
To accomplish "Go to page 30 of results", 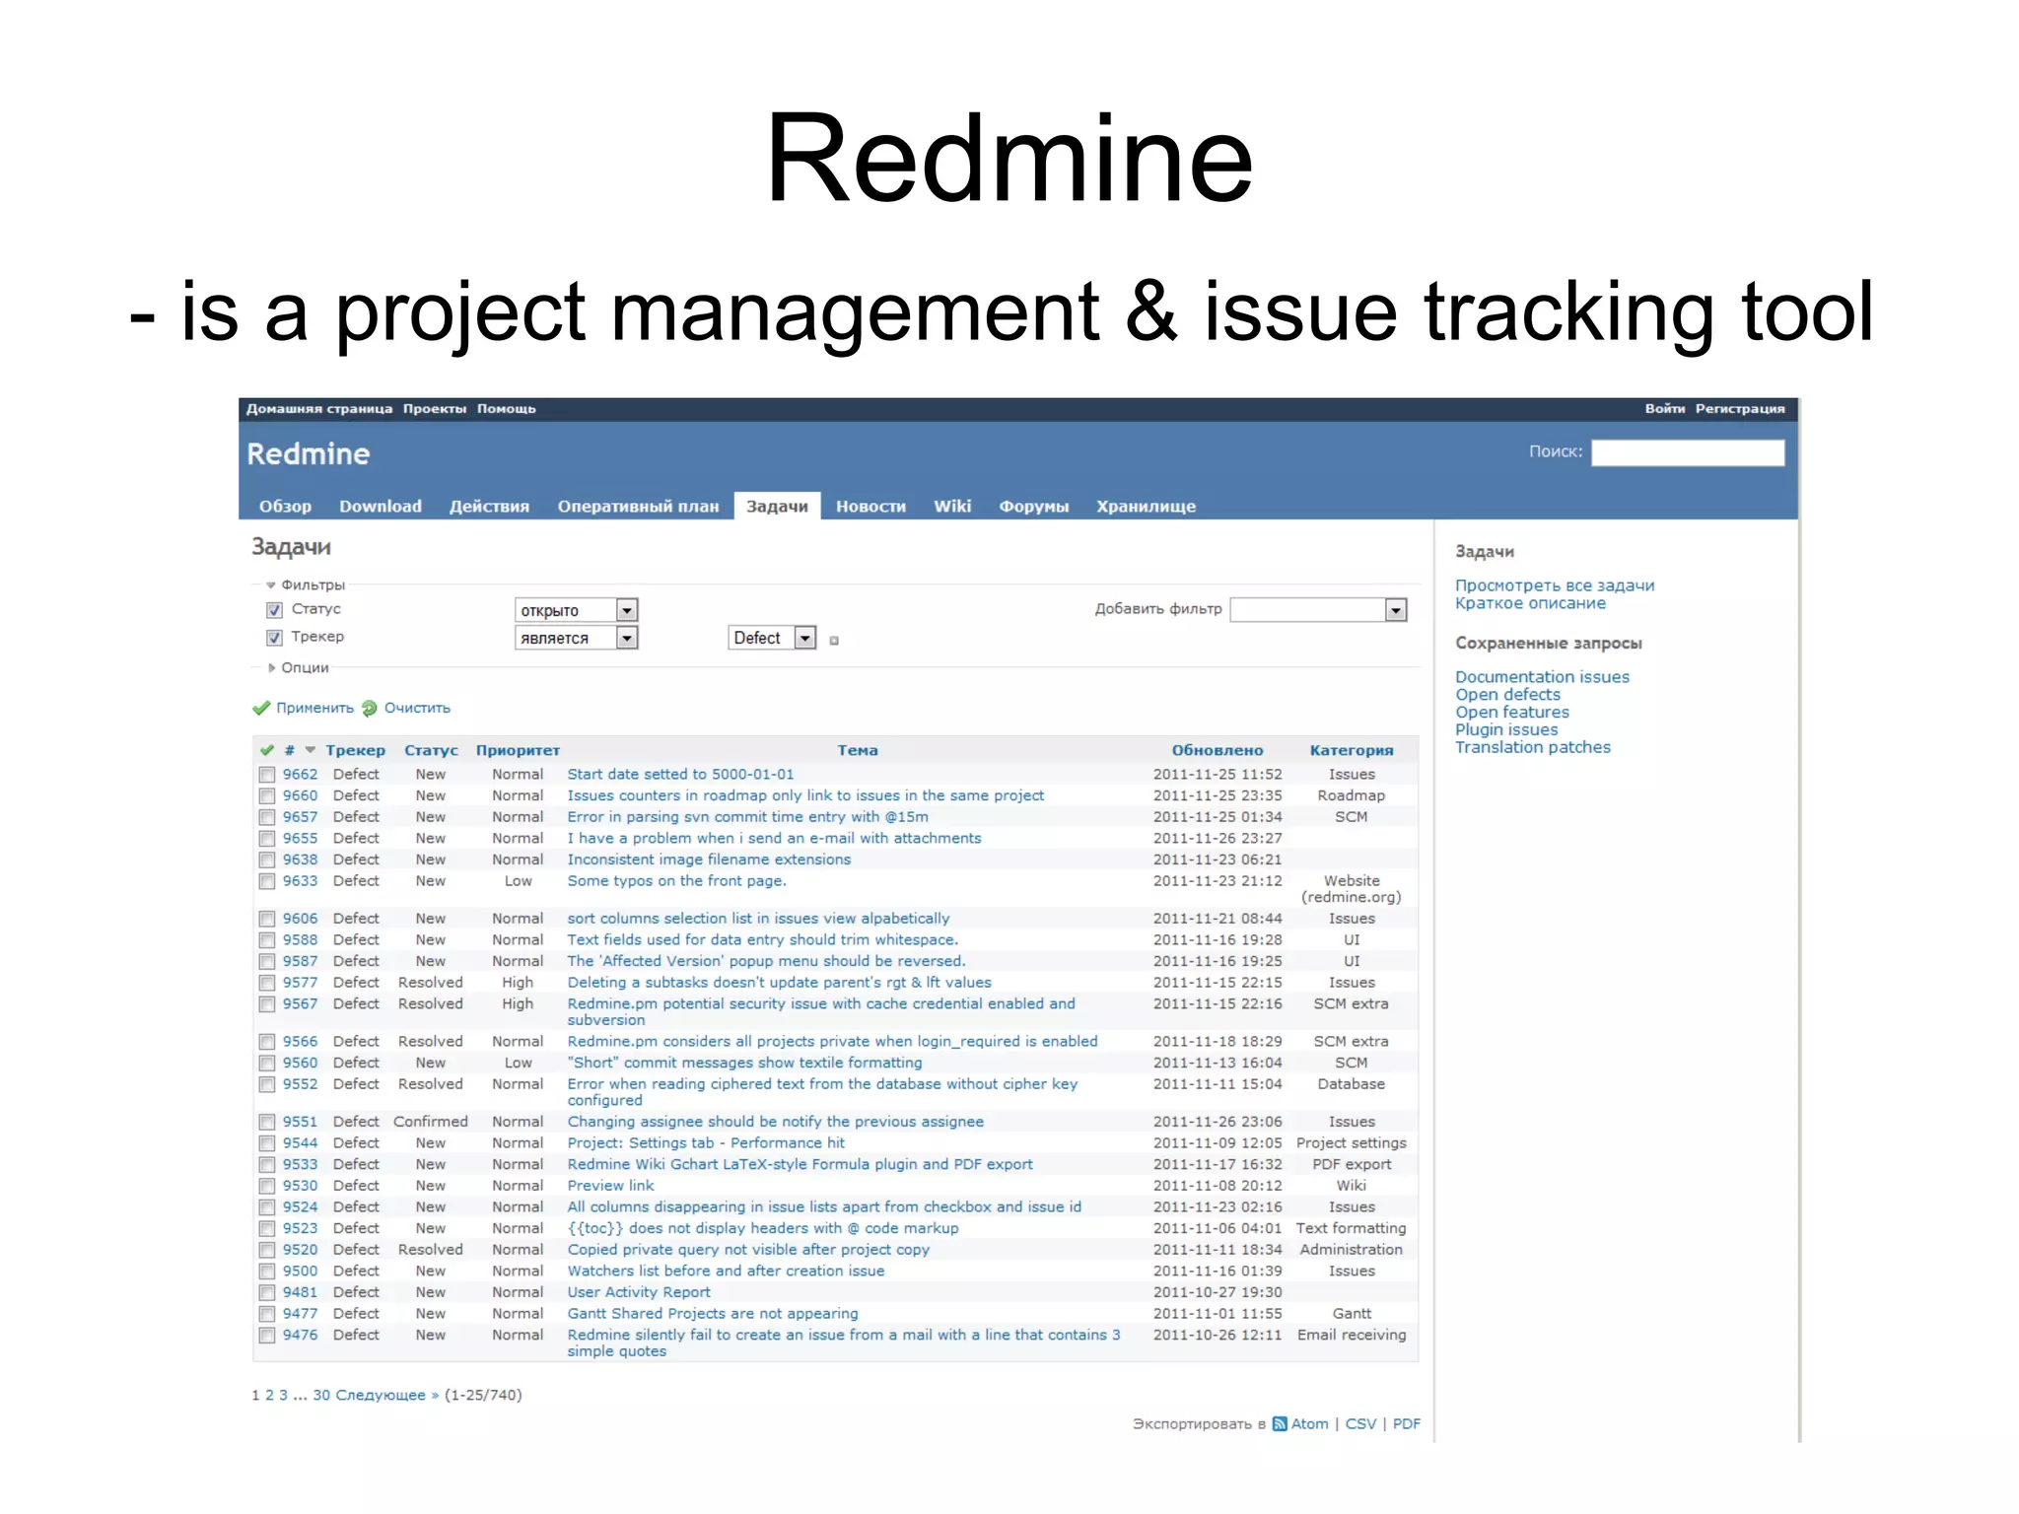I will coord(321,1395).
